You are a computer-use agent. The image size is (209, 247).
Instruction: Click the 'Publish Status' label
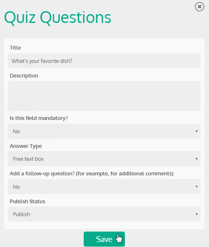27,202
